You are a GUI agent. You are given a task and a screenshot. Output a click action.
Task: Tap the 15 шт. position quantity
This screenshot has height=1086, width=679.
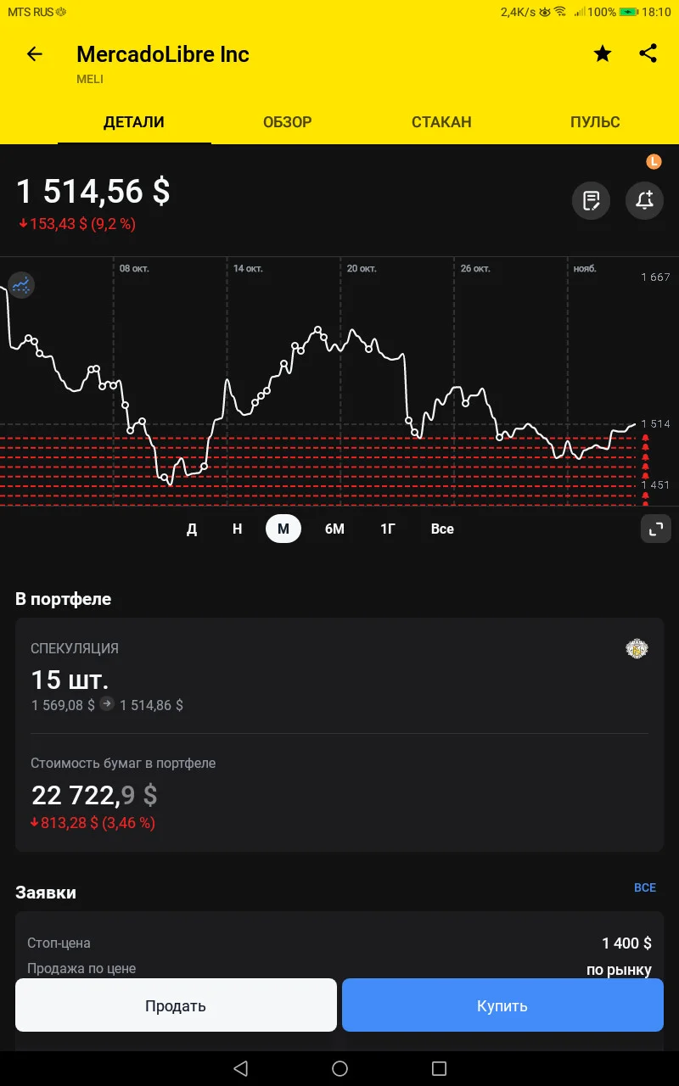pos(70,680)
